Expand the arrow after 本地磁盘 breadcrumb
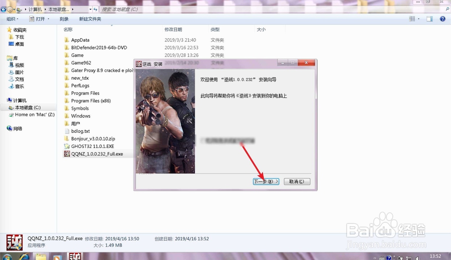 pos(73,9)
